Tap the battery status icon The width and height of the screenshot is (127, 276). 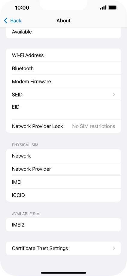113,8
